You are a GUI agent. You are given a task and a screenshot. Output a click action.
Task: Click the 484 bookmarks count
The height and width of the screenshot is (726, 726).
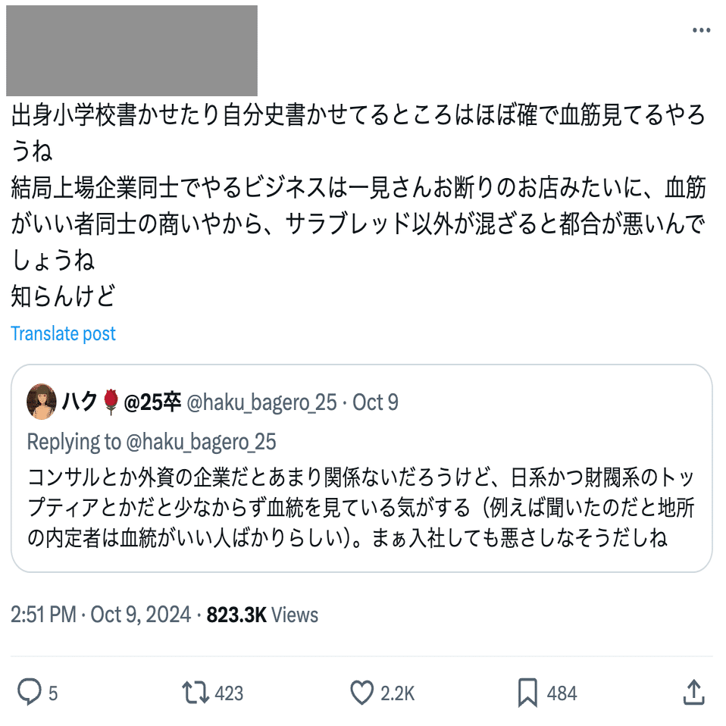(x=562, y=693)
